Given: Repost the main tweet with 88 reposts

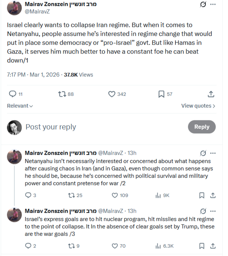Looking at the screenshot, I should point(62,94).
